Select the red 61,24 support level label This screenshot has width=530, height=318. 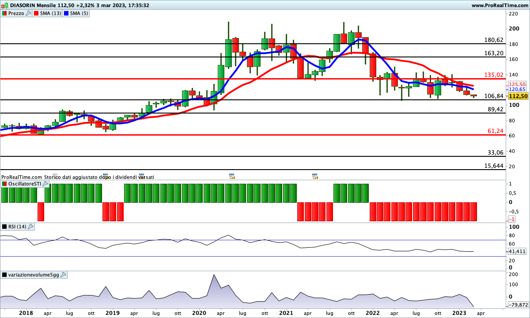tap(496, 131)
